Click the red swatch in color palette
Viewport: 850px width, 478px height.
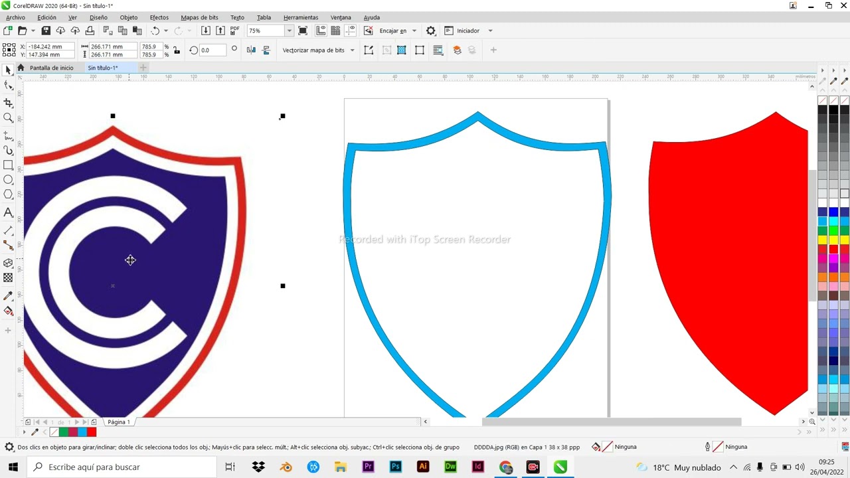coord(833,249)
